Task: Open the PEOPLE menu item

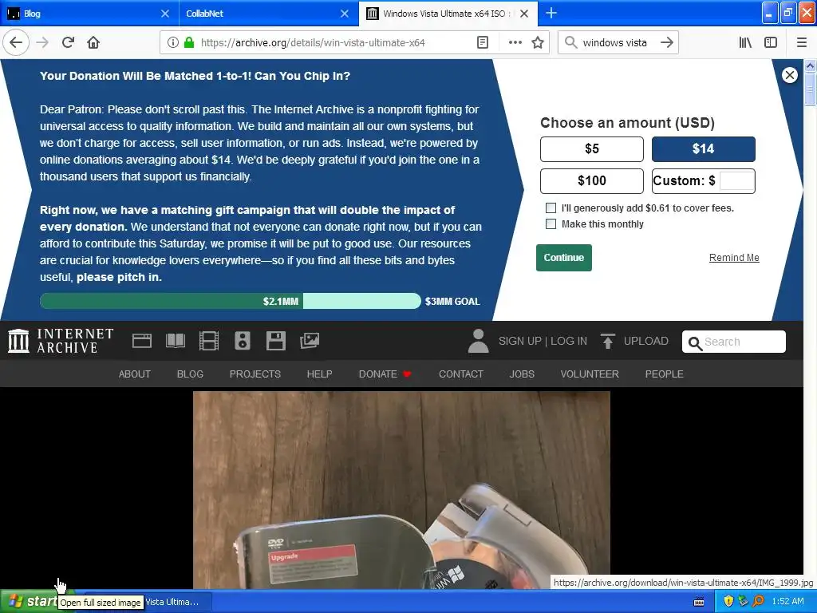Action: click(x=665, y=374)
